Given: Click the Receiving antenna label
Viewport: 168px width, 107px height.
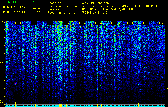Looking at the screenshot, I should (61, 13).
